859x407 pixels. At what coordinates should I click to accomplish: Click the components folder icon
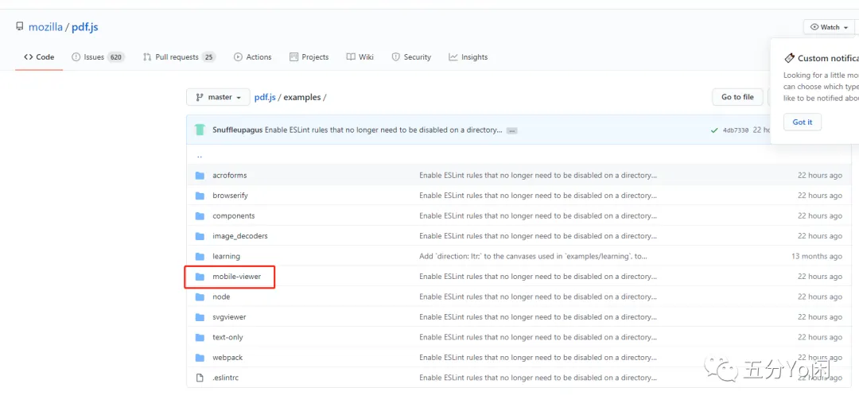(200, 216)
